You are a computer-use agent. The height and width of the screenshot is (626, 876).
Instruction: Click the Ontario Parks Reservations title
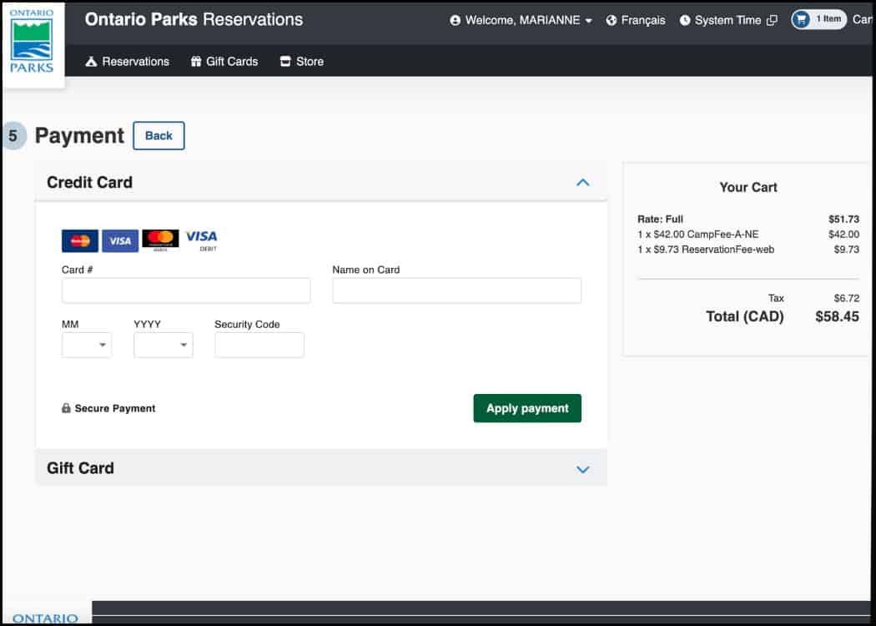click(194, 19)
